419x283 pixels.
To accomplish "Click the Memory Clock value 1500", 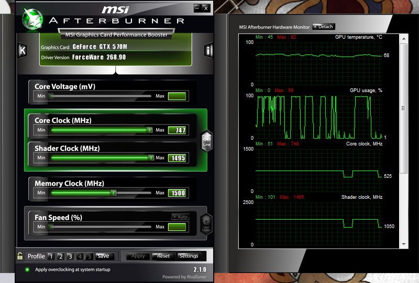I will pyautogui.click(x=177, y=193).
